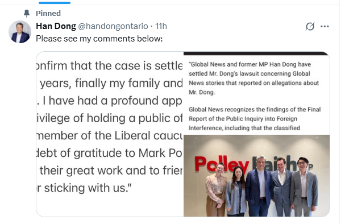
Task: Click the dark bar atop the Global News image
Action: [x=257, y=53]
